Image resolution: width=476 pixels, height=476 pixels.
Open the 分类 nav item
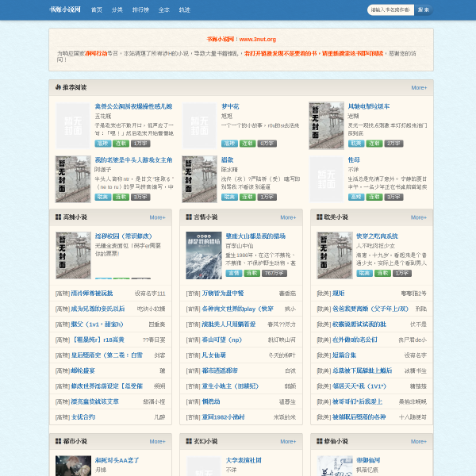pyautogui.click(x=117, y=10)
